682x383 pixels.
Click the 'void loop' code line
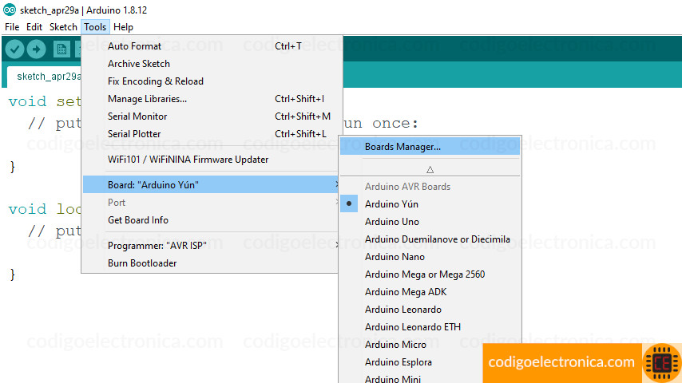[x=45, y=209]
